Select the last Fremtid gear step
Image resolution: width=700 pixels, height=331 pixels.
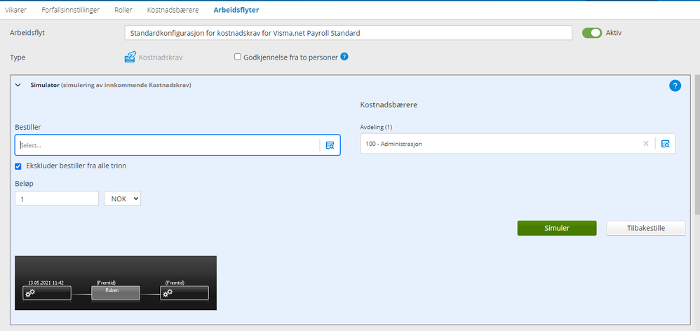184,293
